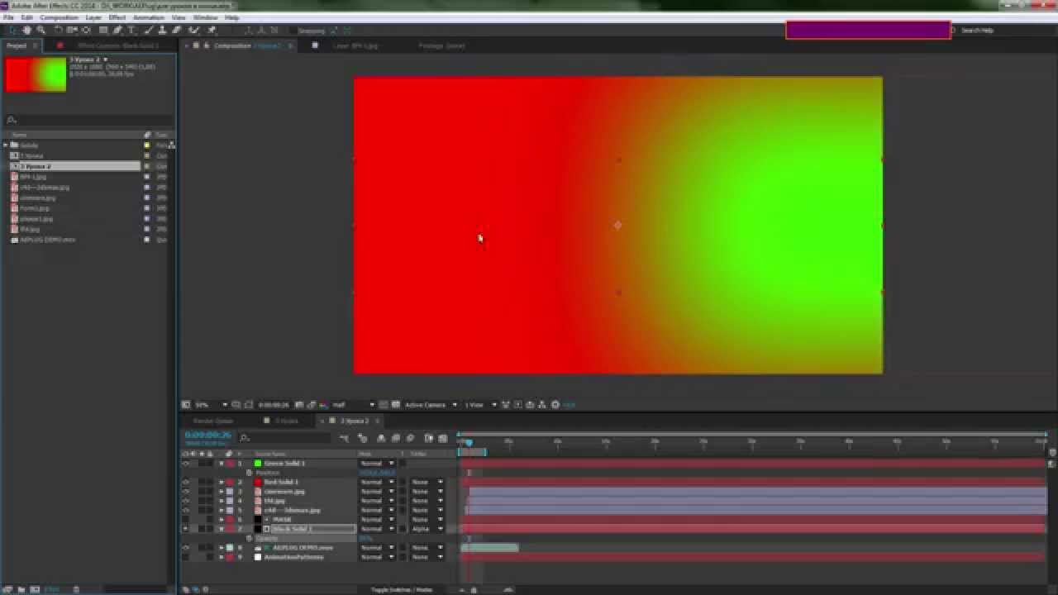Select the Clone Stamp tool
This screenshot has height=595, width=1058.
coord(162,31)
